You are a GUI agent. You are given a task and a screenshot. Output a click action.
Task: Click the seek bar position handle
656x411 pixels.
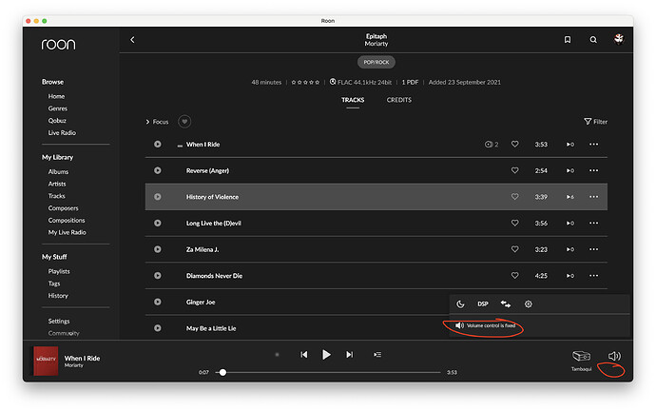pyautogui.click(x=223, y=372)
